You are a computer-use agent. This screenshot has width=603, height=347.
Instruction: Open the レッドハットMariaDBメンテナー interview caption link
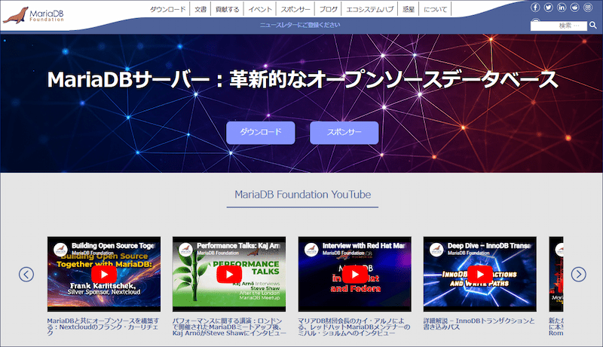tap(354, 327)
